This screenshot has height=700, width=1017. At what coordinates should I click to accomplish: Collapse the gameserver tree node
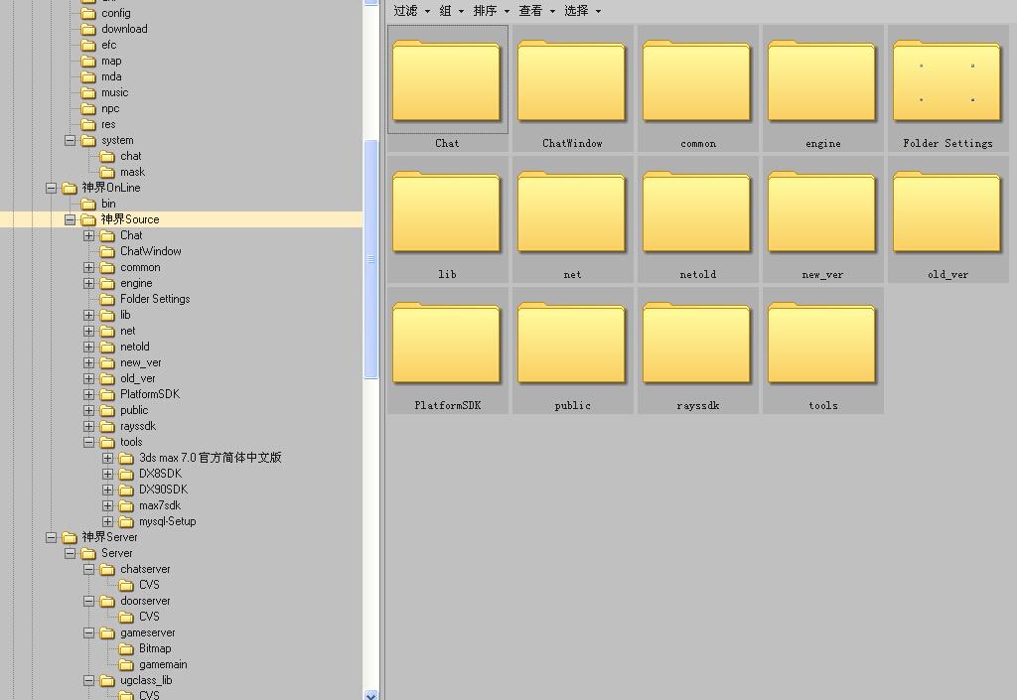(x=88, y=632)
